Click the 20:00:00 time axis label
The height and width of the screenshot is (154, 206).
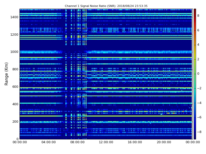click(164, 142)
